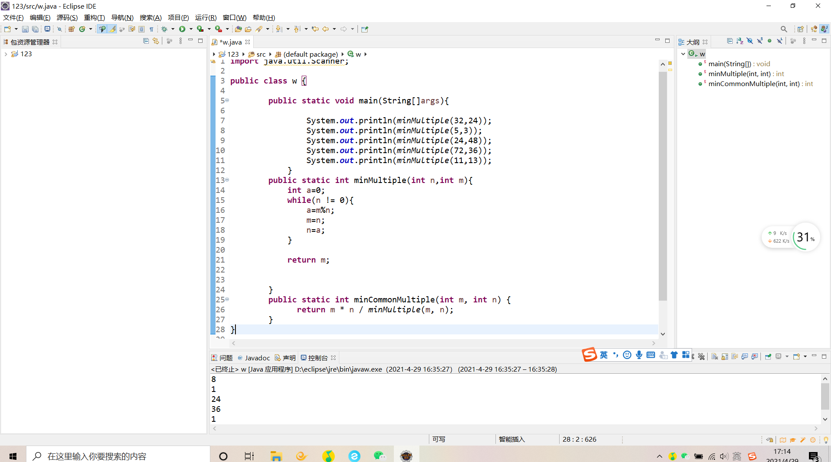Switch to the 问题 tab

pyautogui.click(x=222, y=358)
